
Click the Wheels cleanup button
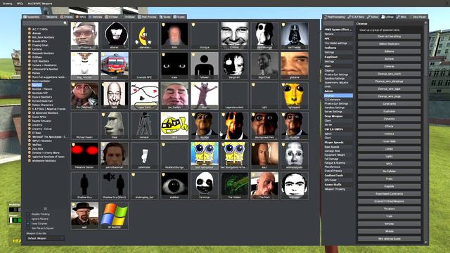pyautogui.click(x=389, y=231)
